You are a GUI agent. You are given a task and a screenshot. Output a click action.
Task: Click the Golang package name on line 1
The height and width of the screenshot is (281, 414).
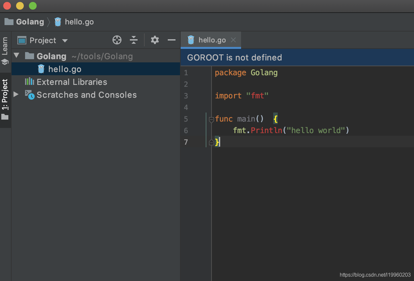tap(264, 73)
